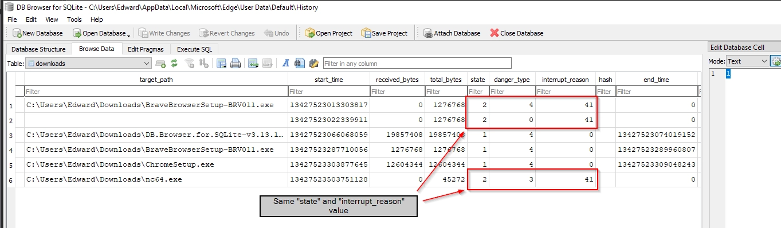Viewport: 781px width, 228px height.
Task: Open the File menu
Action: coord(12,19)
